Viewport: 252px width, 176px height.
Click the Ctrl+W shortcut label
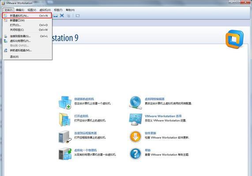click(43, 30)
